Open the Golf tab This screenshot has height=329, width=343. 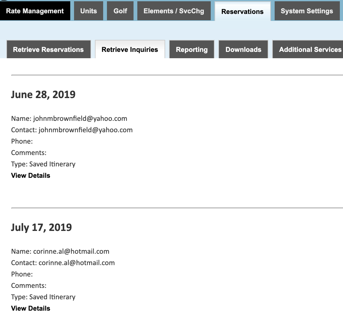[120, 11]
